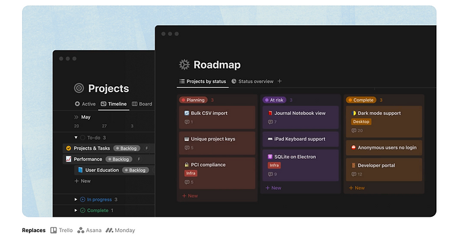Click the comment icon on Journal Notebook view
The width and height of the screenshot is (453, 237).
coord(271,122)
